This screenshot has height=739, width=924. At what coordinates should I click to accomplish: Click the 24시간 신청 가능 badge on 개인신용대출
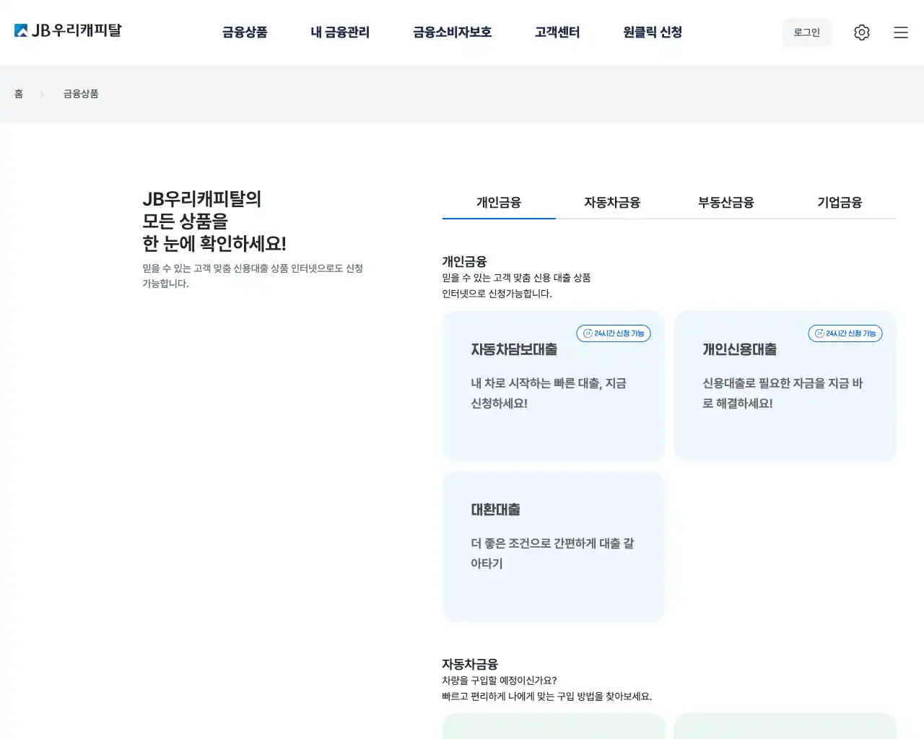coord(845,333)
